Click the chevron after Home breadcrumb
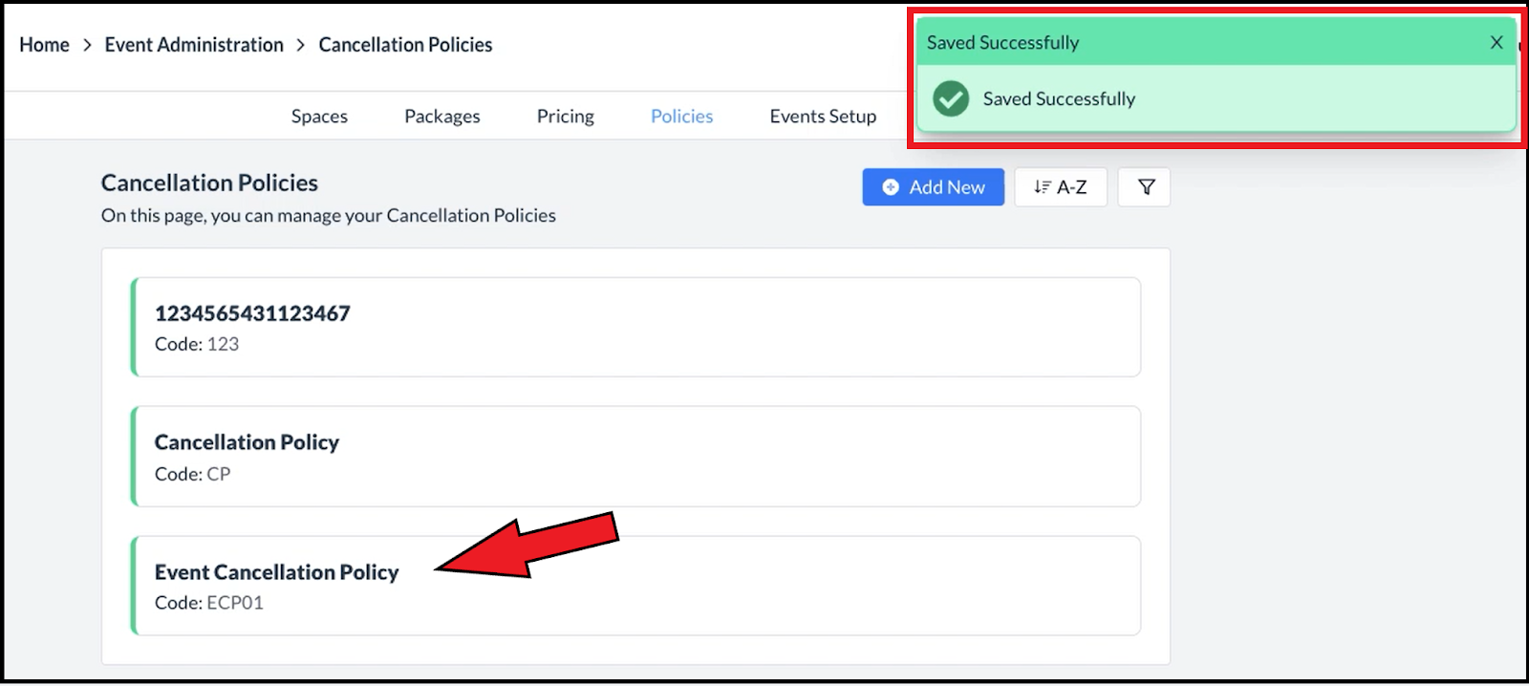This screenshot has height=686, width=1529. pyautogui.click(x=87, y=45)
